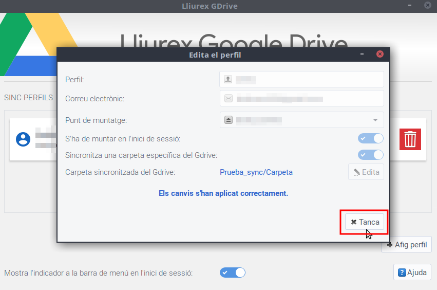This screenshot has width=437, height=290.
Task: Click the blue profile avatar icon
Action: click(23, 139)
